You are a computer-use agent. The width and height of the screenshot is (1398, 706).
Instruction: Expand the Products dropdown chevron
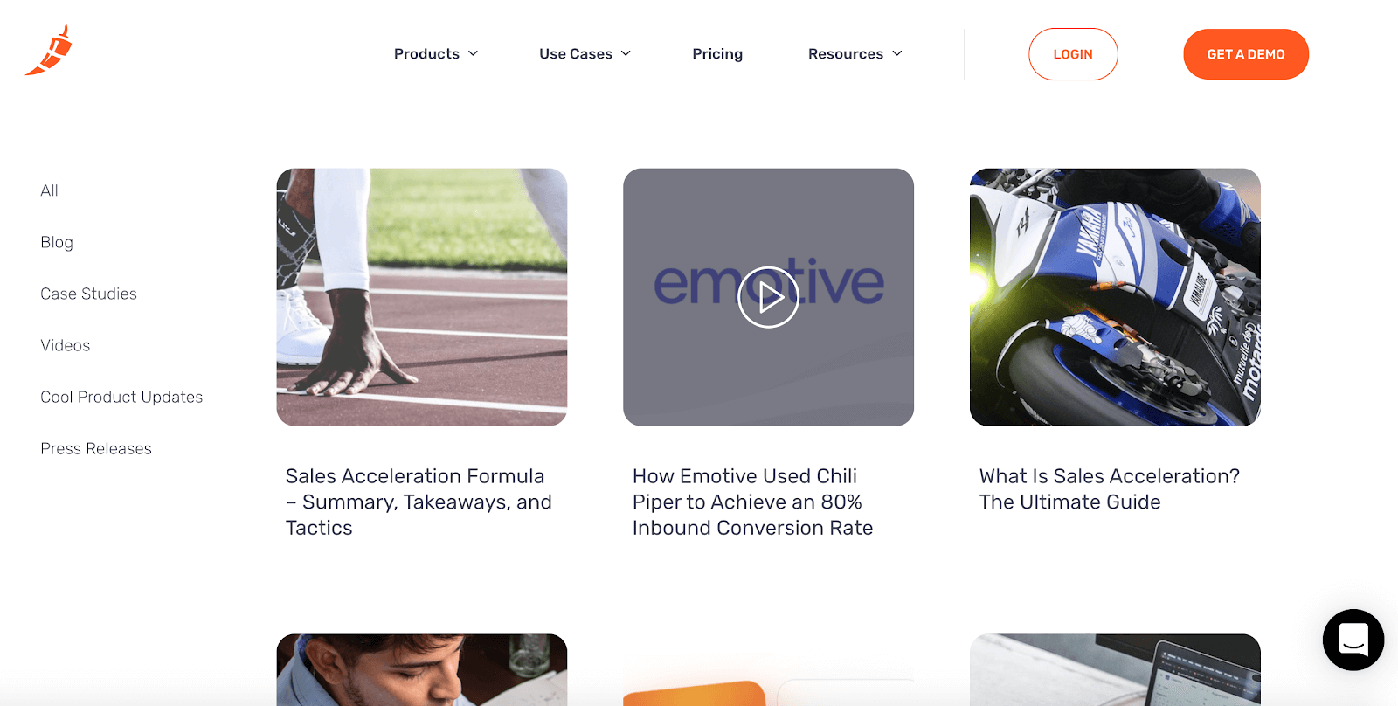pos(474,53)
